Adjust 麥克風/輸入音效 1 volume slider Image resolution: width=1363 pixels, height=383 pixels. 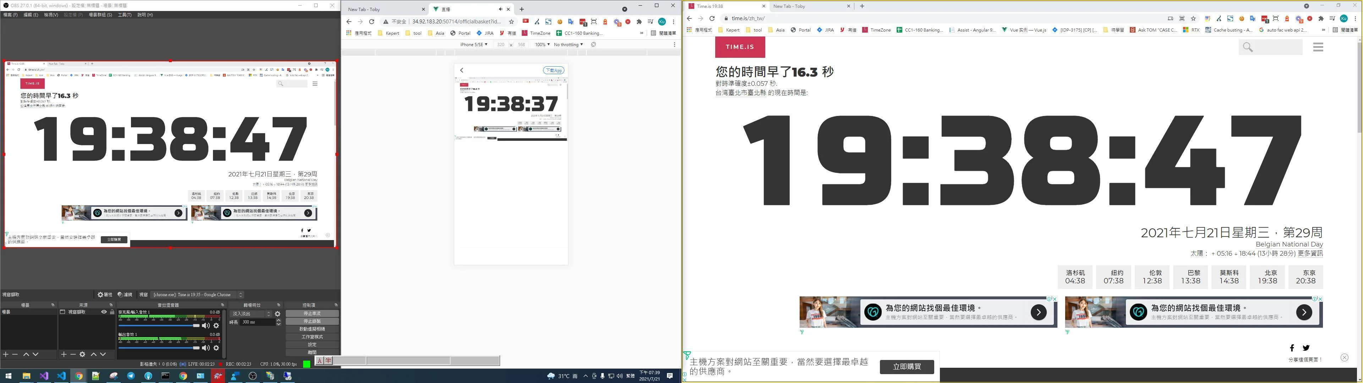196,326
